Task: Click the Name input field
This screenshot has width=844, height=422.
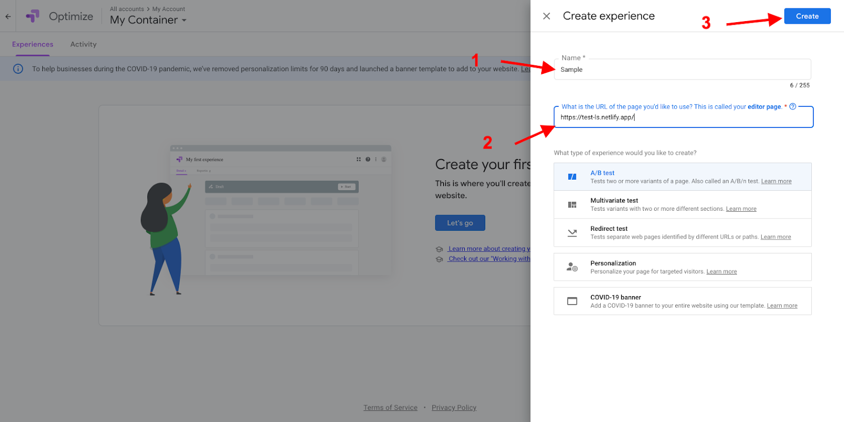Action: (x=682, y=70)
